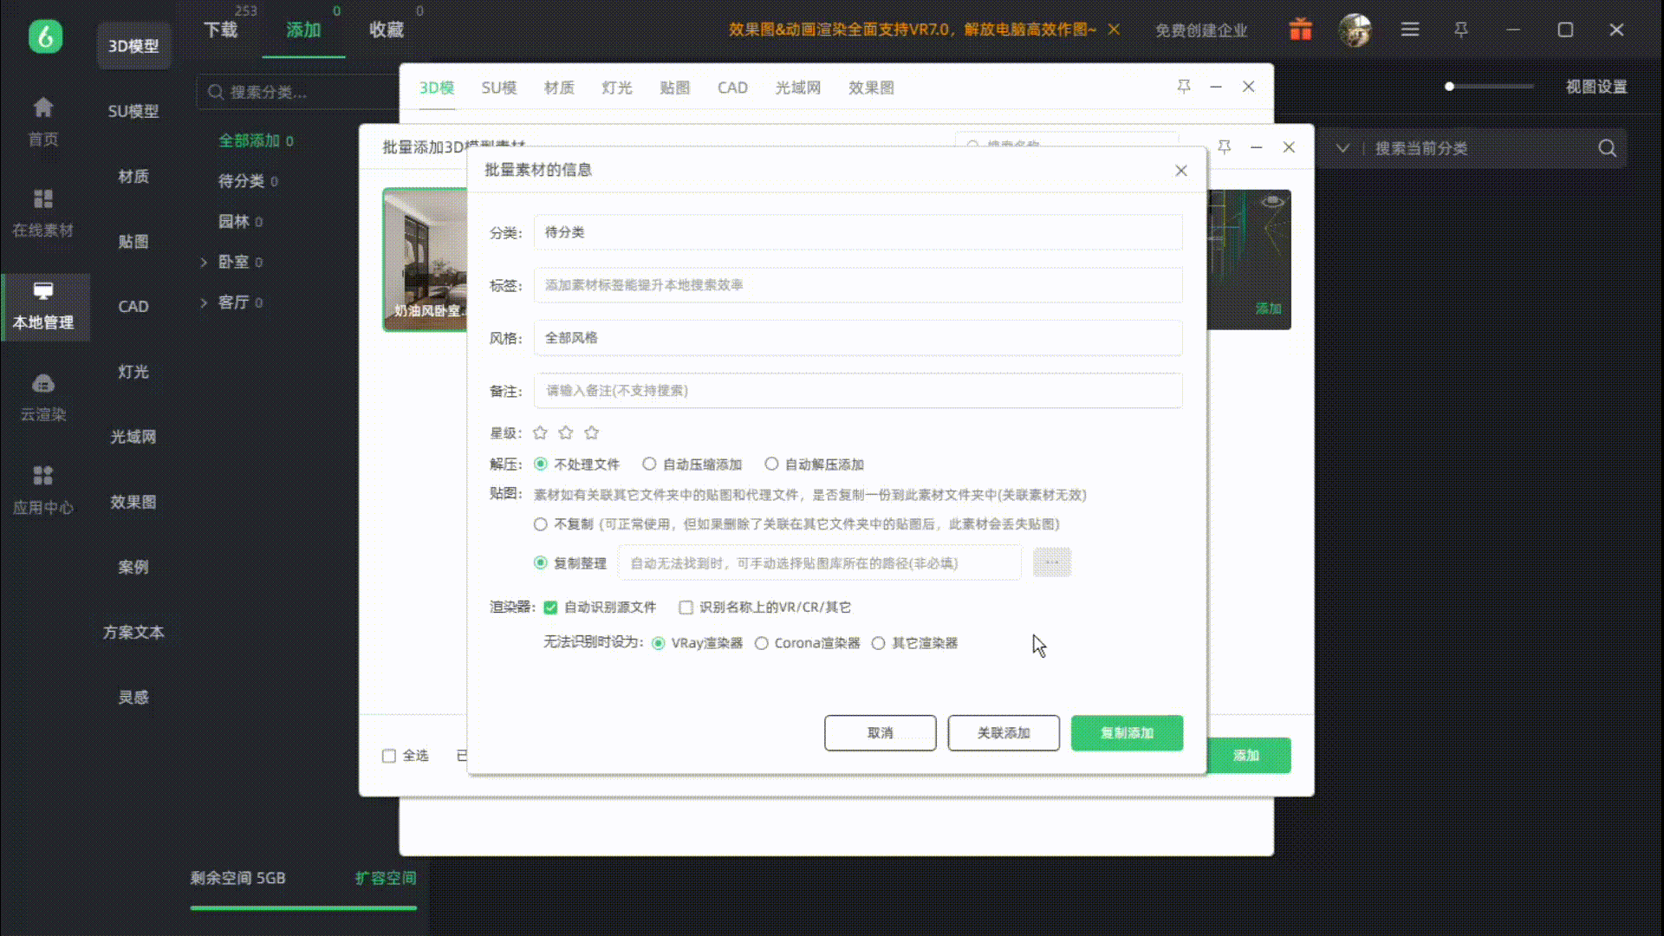This screenshot has width=1664, height=936.
Task: Select 自动解压添加 radio option
Action: (771, 464)
